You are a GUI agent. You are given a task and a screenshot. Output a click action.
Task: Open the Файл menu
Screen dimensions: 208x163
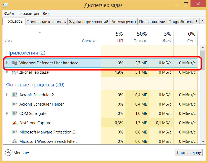[9, 13]
